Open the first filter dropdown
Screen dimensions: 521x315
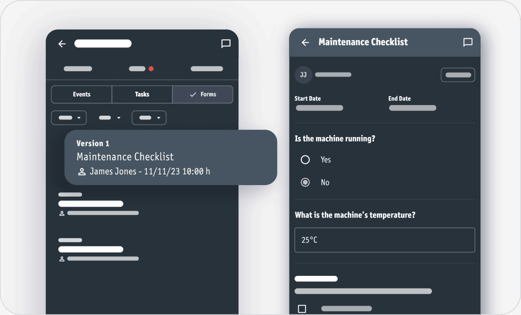tap(69, 118)
